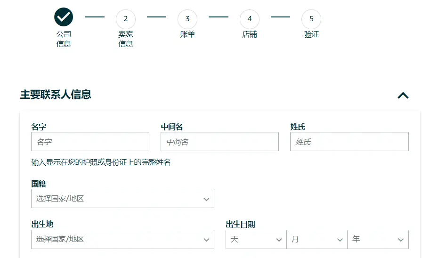430x258 pixels.
Task: Open the 国籍 country dropdown
Action: click(122, 199)
